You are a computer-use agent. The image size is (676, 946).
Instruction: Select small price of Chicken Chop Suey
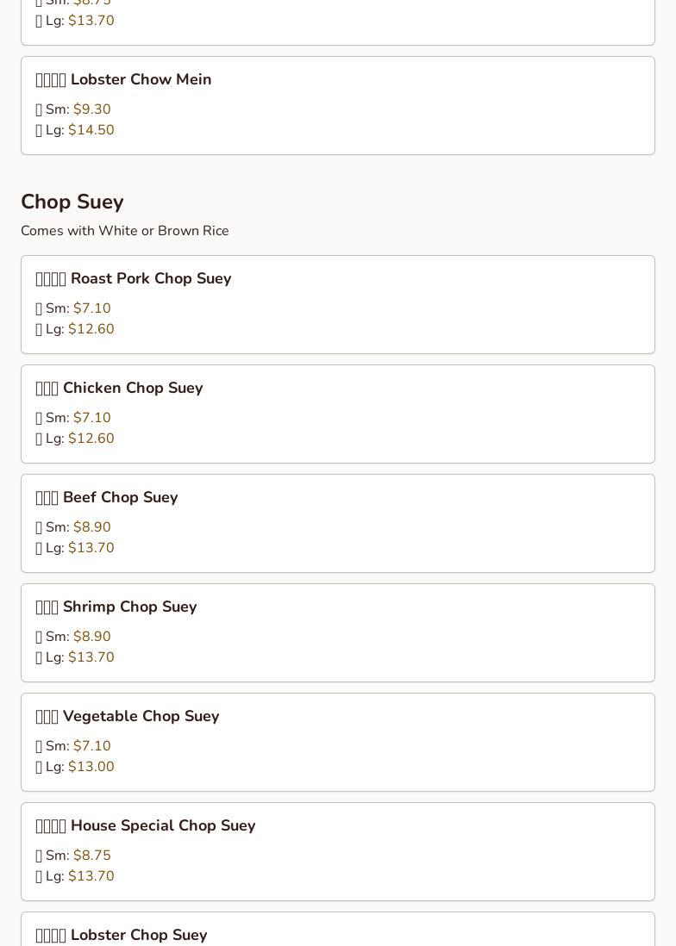click(x=91, y=418)
